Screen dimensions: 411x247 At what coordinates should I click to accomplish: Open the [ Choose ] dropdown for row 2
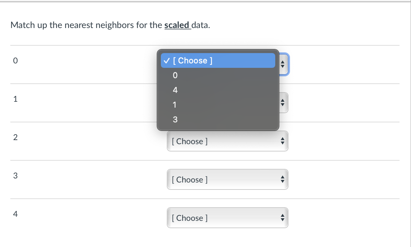(221, 141)
